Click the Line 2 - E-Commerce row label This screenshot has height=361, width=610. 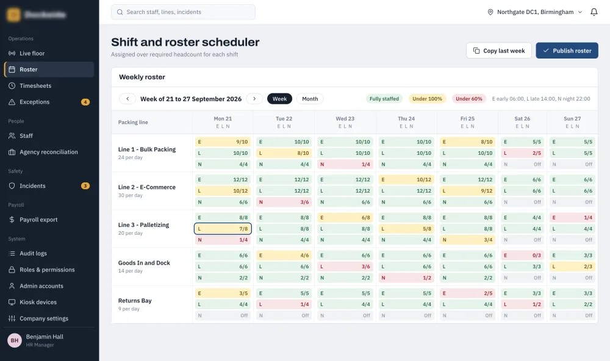147,187
